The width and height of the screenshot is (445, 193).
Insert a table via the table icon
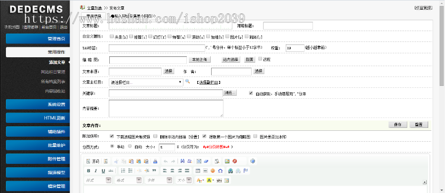pyautogui.click(x=197, y=171)
